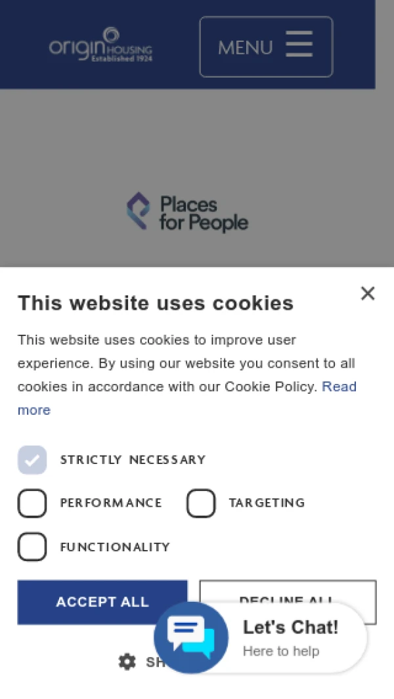Close the cookie banner with X
394x699 pixels.
coord(368,293)
